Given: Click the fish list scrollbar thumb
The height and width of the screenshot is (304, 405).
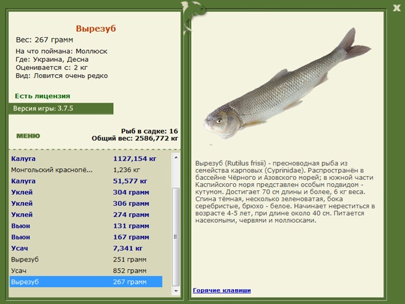Looking at the screenshot, I should (176, 237).
